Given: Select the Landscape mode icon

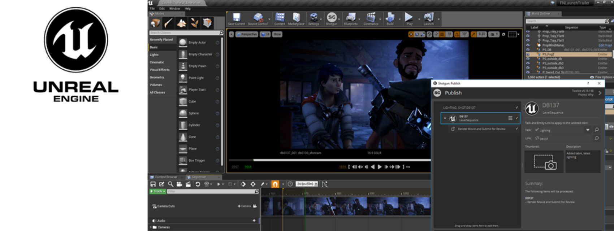Looking at the screenshot, I should pyautogui.click(x=181, y=23).
